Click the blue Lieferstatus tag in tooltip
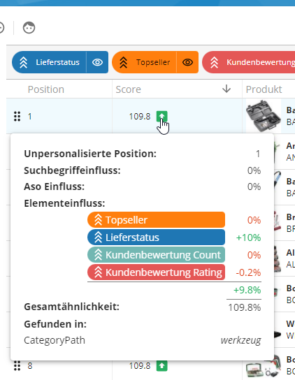 [x=156, y=237]
